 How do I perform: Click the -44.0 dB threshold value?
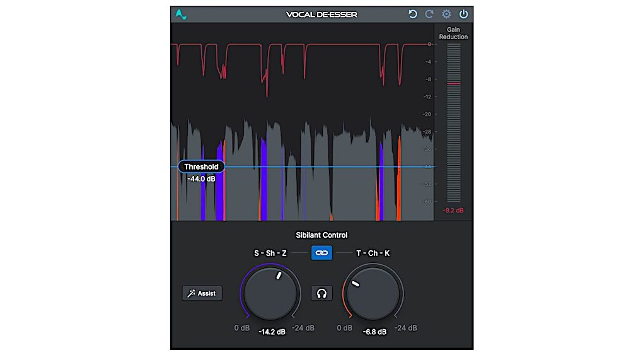[x=201, y=179]
